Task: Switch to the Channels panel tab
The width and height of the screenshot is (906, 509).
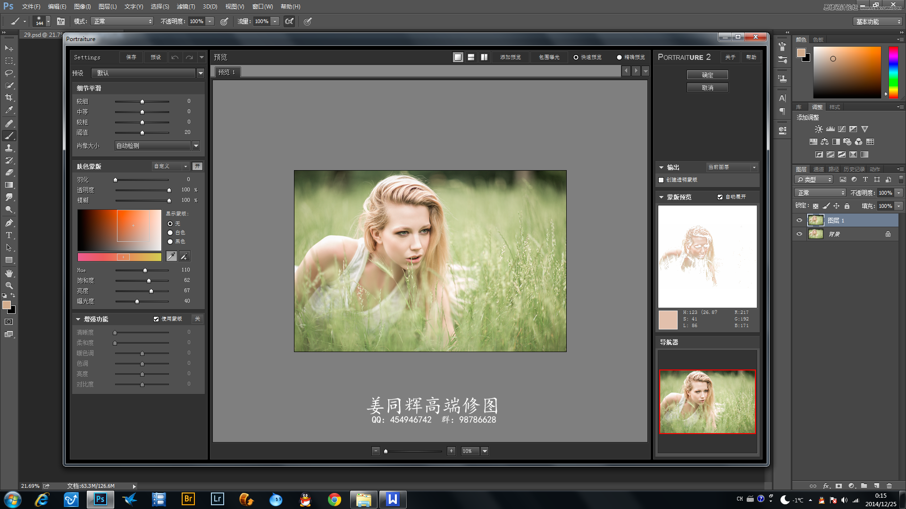Action: 819,169
